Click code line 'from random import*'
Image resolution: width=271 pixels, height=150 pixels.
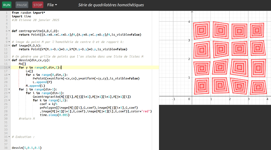(28, 13)
